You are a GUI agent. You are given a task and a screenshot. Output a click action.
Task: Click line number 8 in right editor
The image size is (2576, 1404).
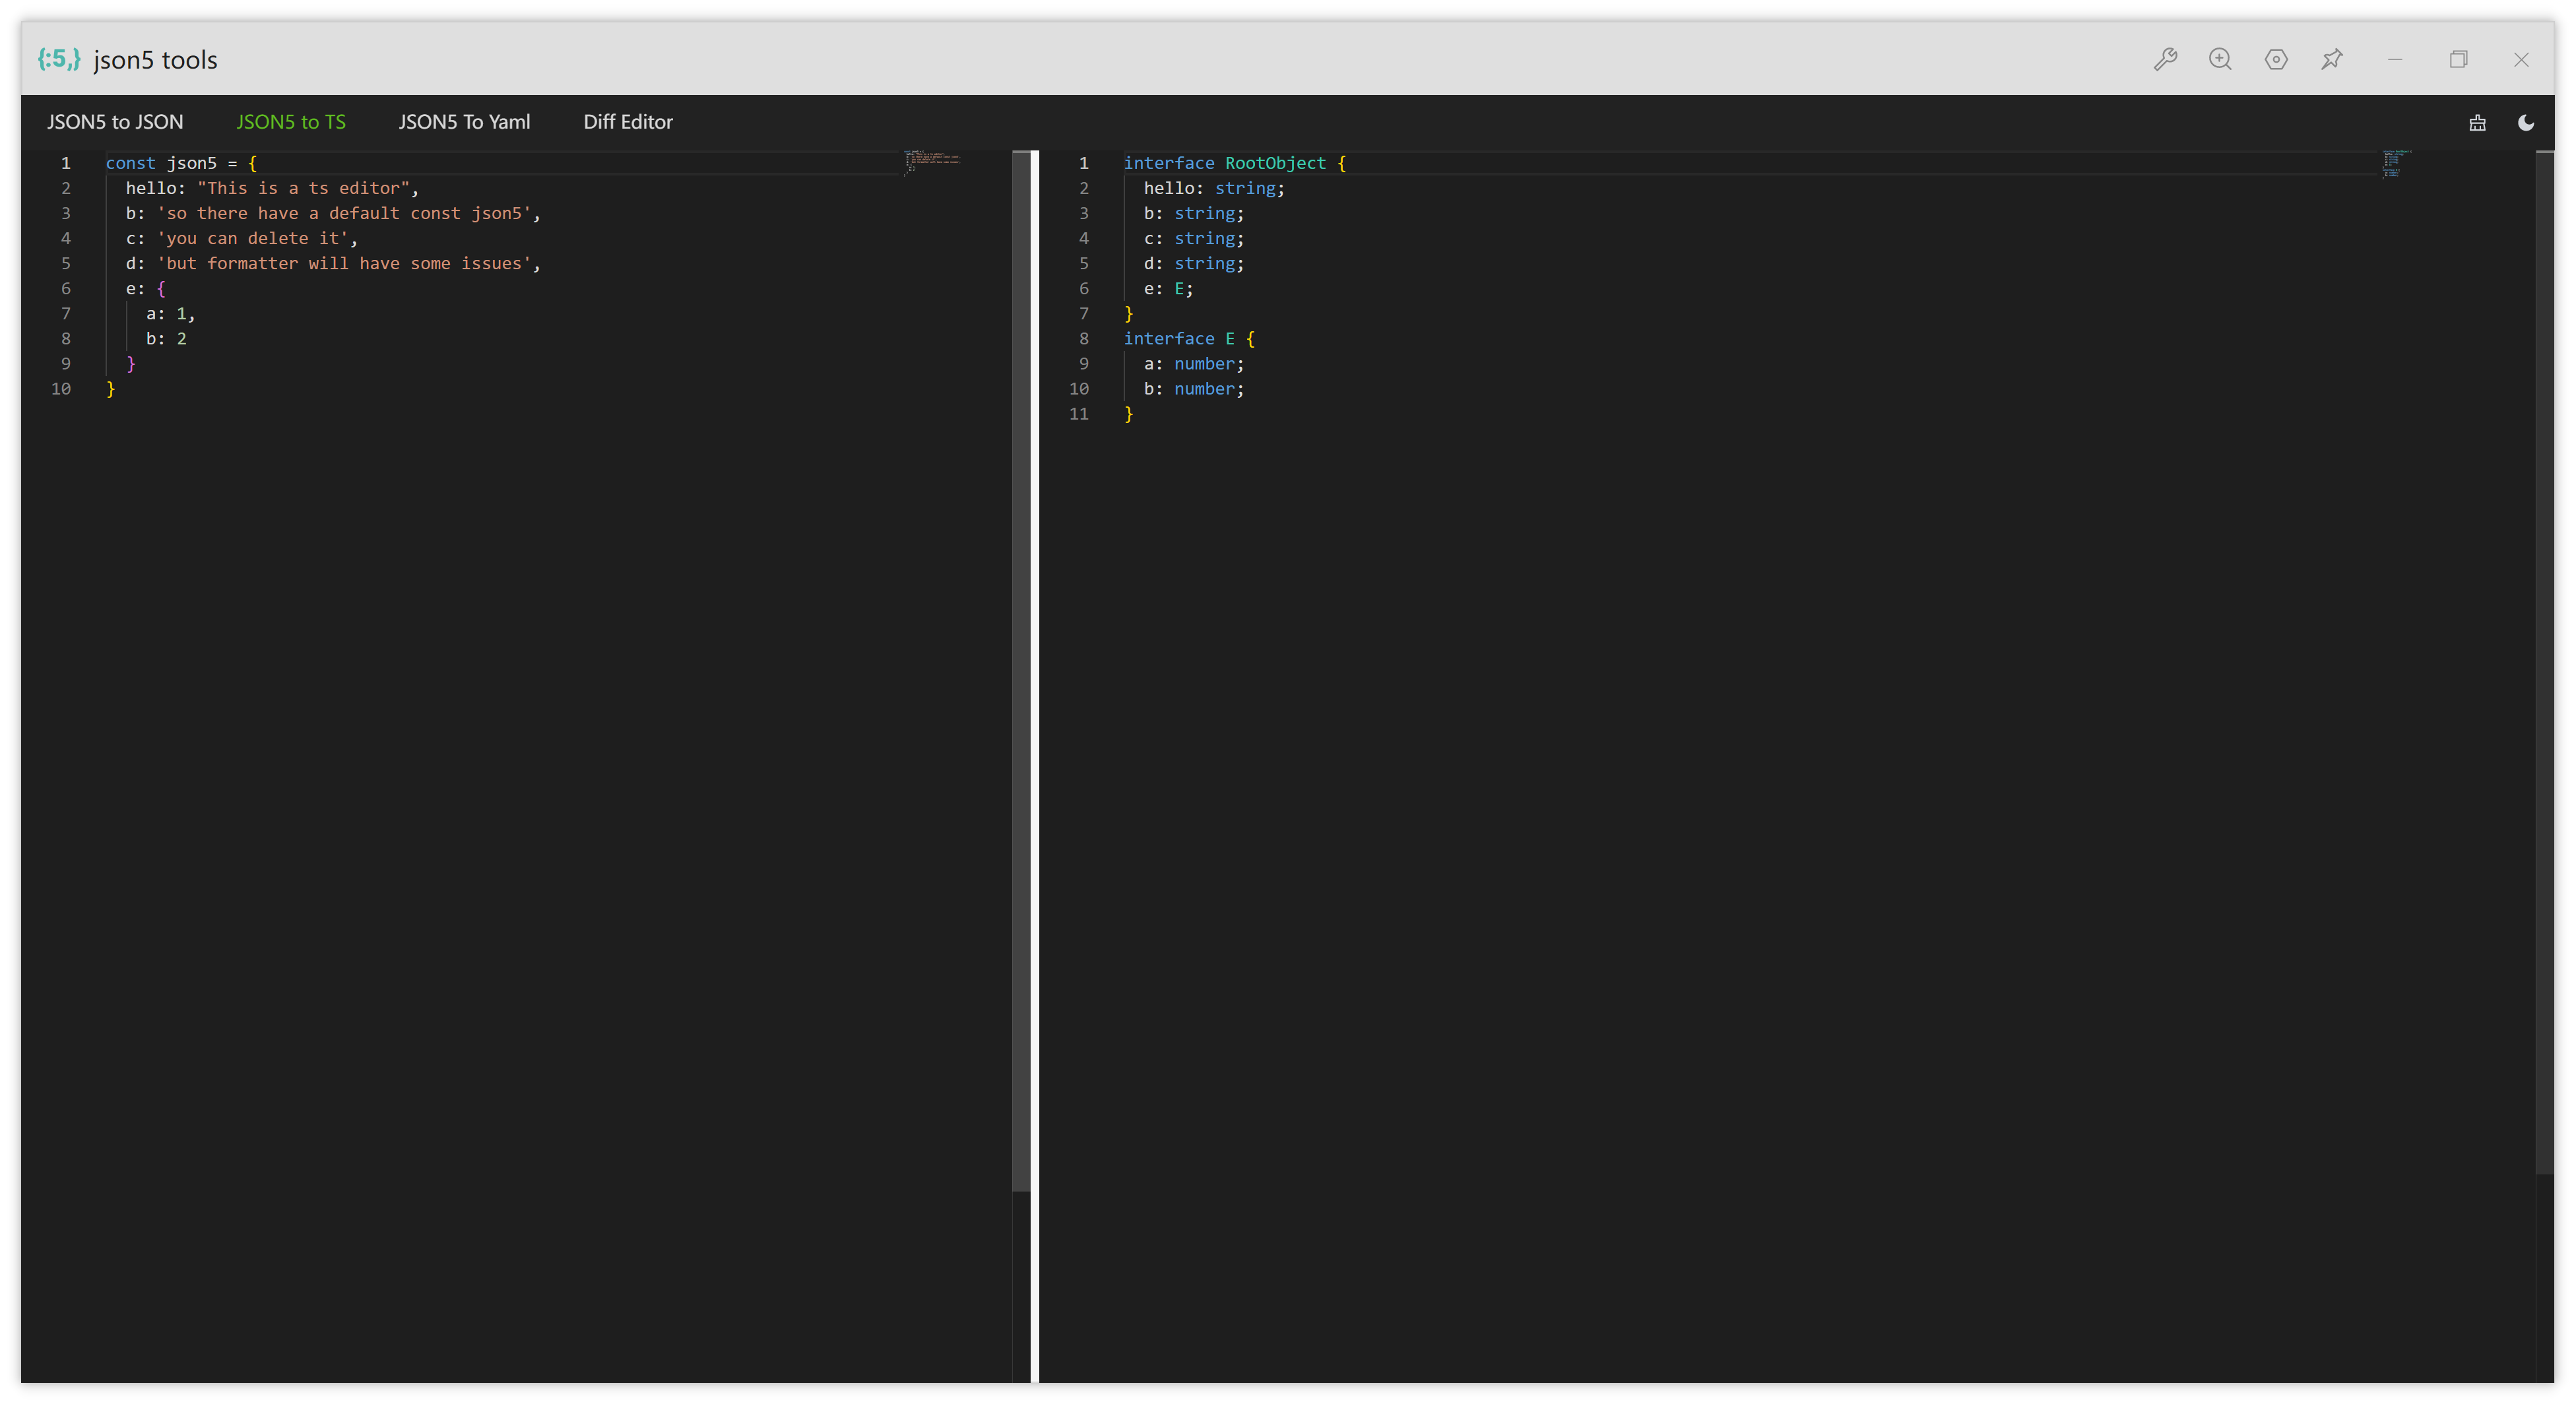pos(1084,339)
